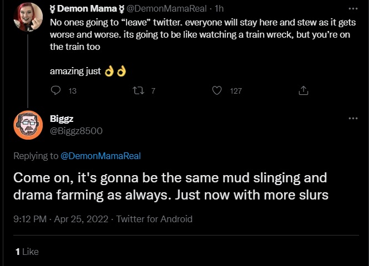
Task: Open the share icon on Demon Mama's tweet
Action: (304, 90)
